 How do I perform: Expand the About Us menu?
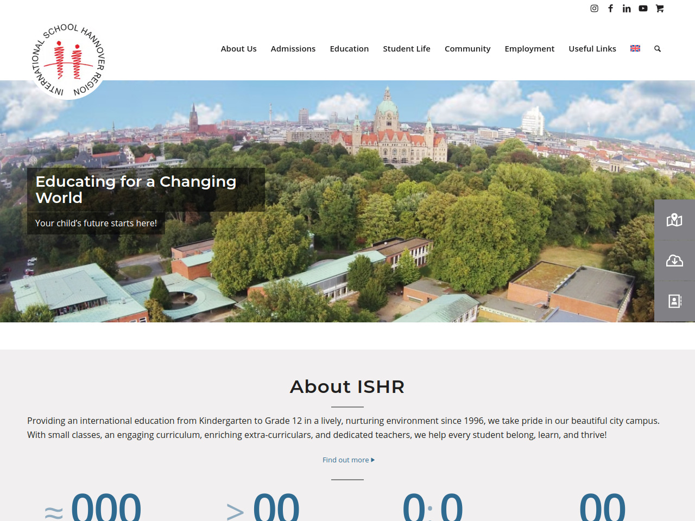point(238,49)
